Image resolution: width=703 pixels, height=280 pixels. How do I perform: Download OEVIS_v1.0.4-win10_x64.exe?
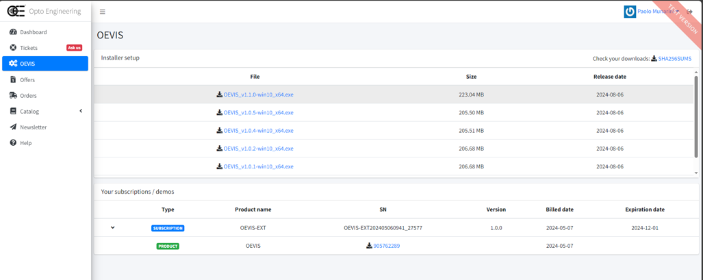point(258,131)
